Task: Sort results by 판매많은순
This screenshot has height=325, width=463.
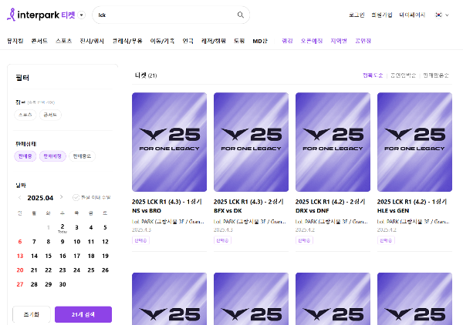Action: coord(436,75)
